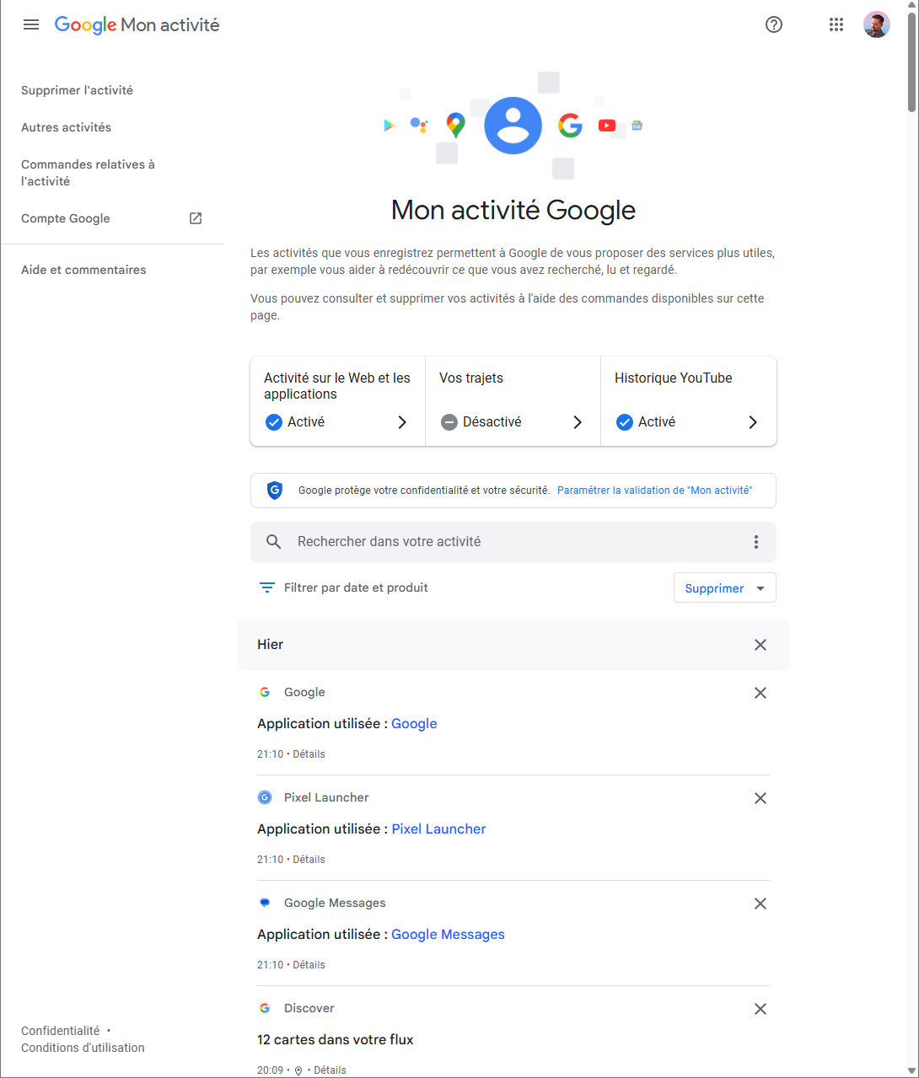Click the Mon activité Google heading
Viewport: 919px width, 1078px height.
click(513, 210)
